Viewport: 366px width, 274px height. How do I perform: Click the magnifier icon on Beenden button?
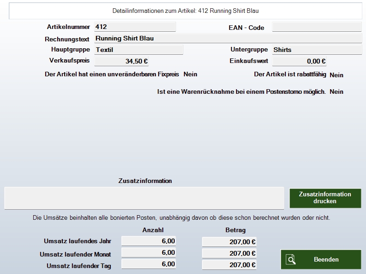click(290, 260)
